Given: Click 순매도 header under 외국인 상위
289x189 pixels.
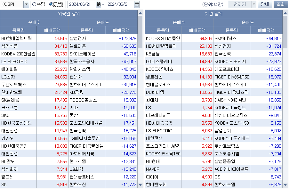Looking at the screenshot, I should pyautogui.click(x=103, y=22).
